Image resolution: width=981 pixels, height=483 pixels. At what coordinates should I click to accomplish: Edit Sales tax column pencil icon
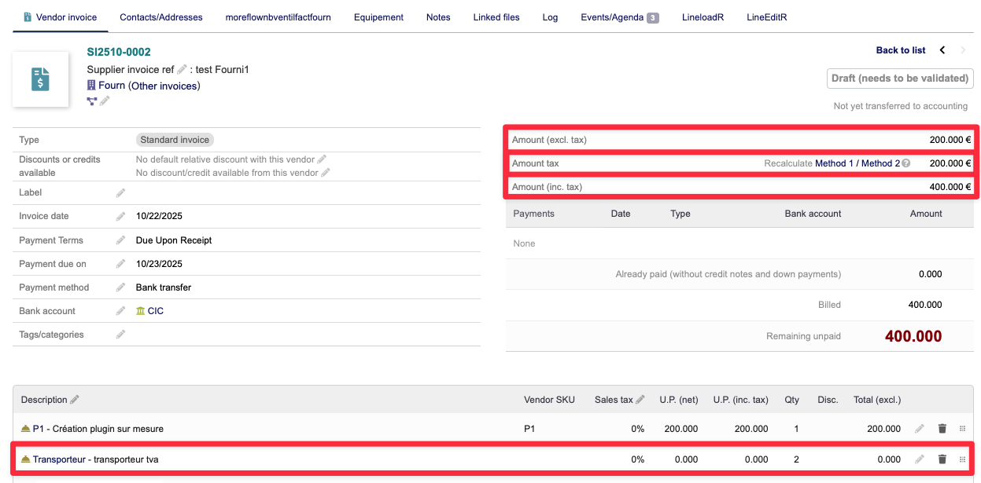(x=640, y=400)
